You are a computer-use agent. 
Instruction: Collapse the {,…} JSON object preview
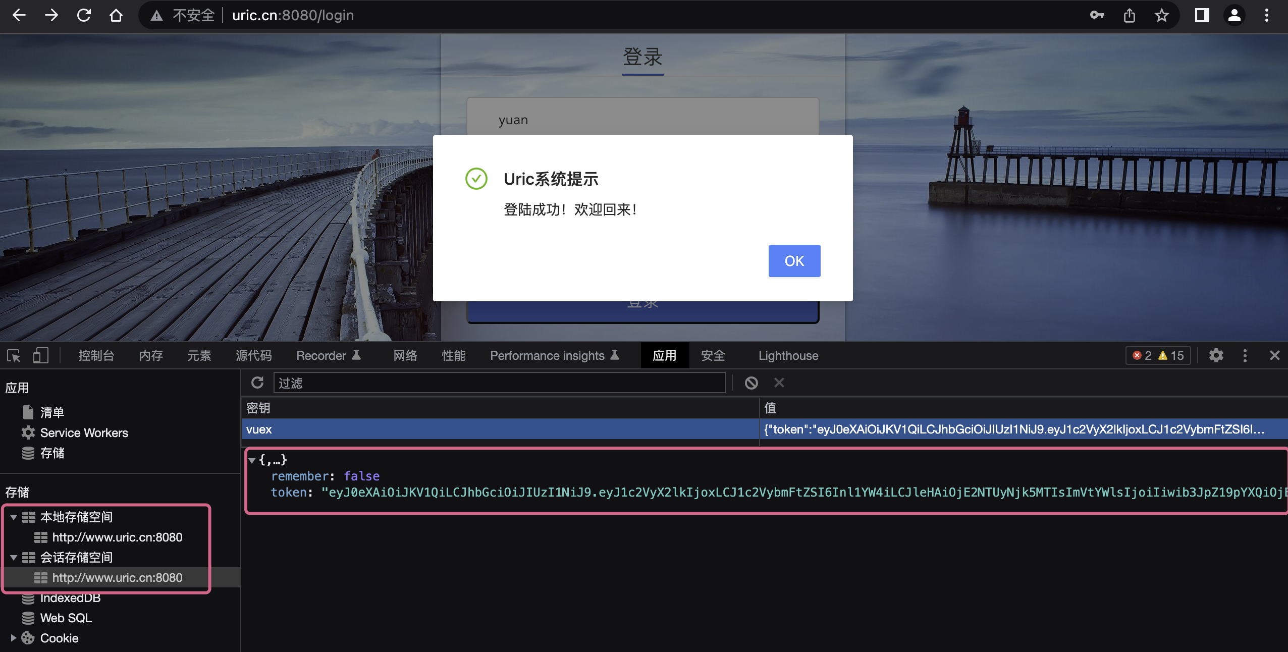click(252, 460)
